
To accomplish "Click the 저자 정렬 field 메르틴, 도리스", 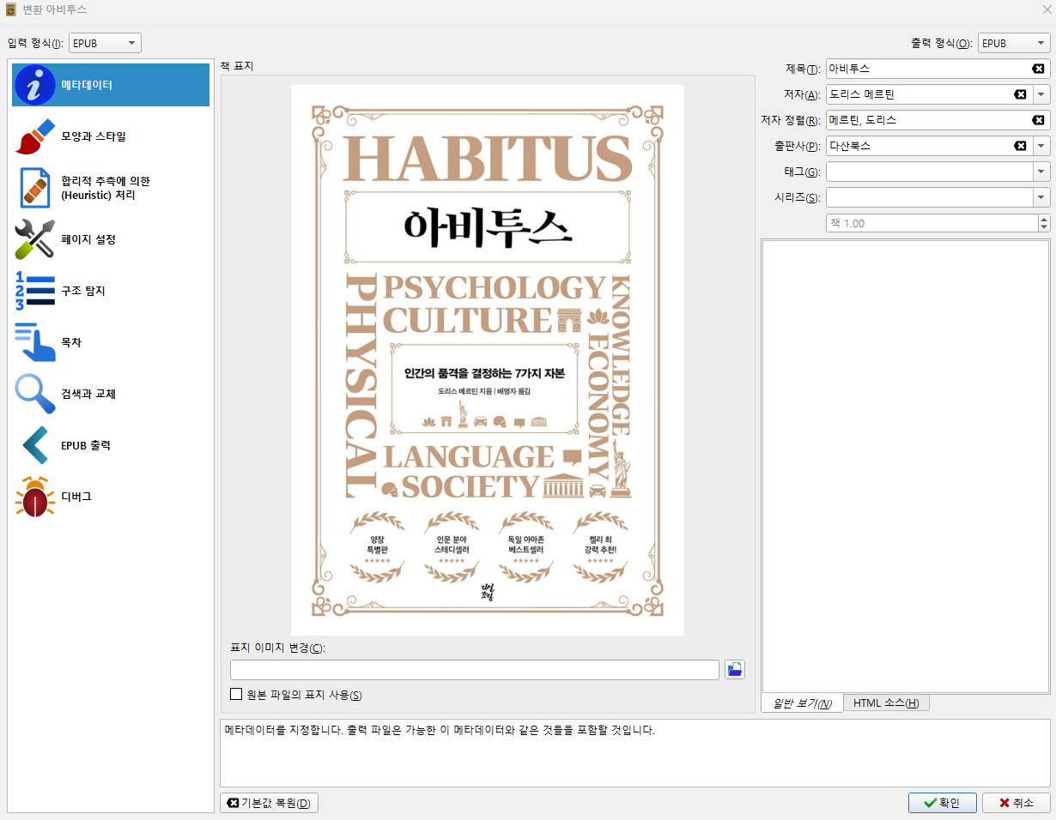I will coord(938,120).
